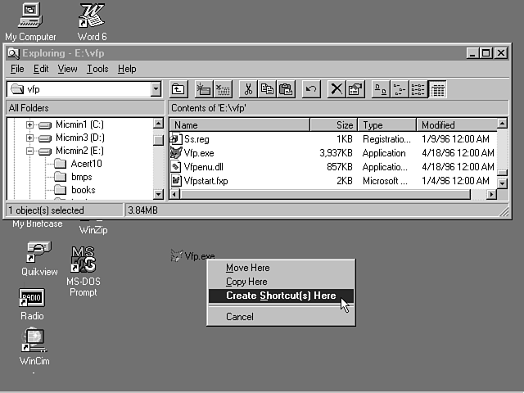
Task: Switch to List view mode
Action: (418, 89)
